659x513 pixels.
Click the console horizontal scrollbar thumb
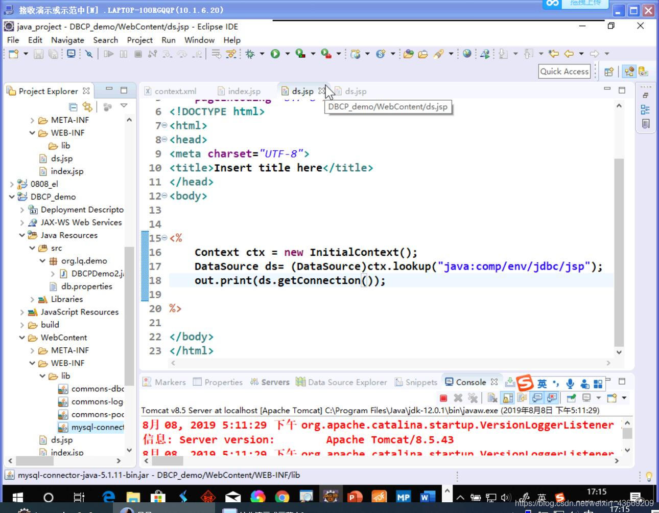pos(167,460)
